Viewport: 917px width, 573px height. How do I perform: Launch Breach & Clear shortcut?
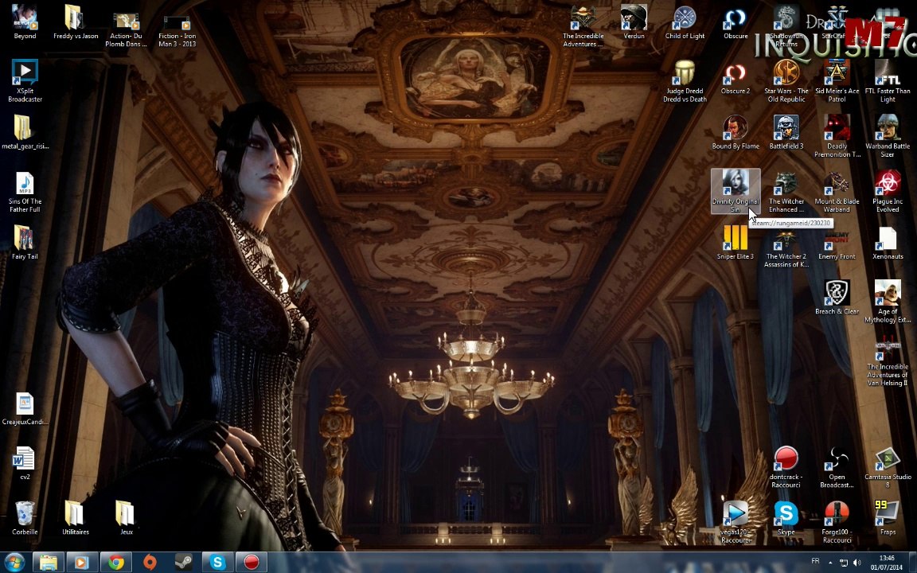pos(837,297)
